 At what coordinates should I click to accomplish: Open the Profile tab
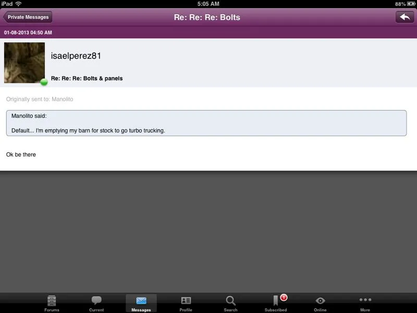(186, 303)
